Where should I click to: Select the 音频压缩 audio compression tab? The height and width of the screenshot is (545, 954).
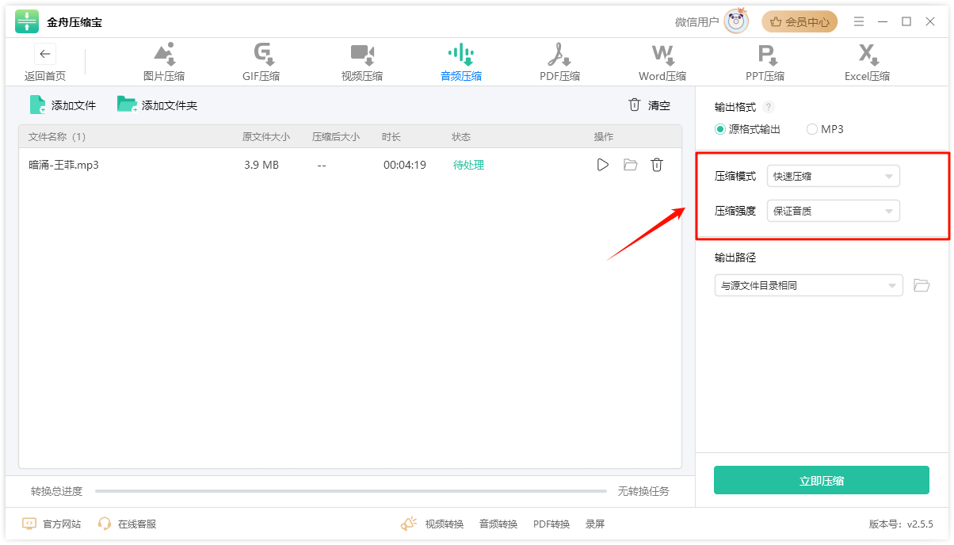461,63
